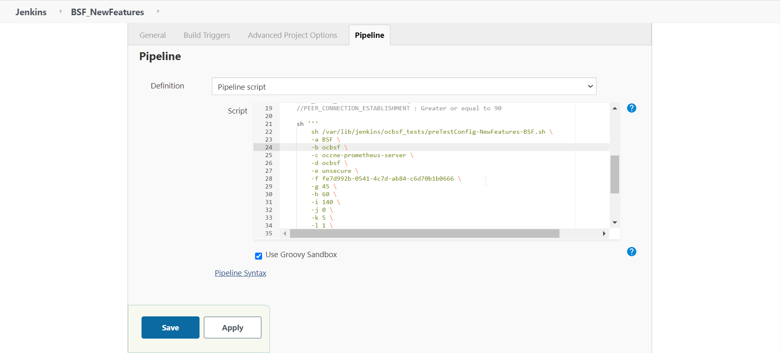This screenshot has height=353, width=780.
Task: Click the '-j 0' line
Action: [322, 210]
